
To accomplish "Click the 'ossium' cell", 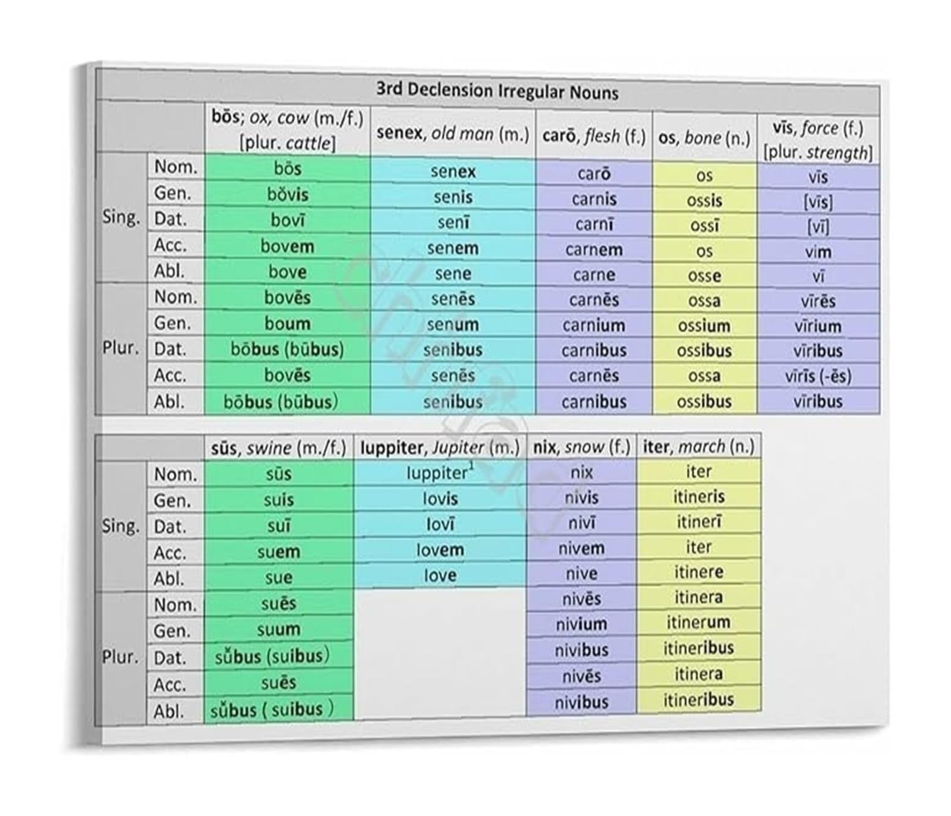I will tap(704, 326).
